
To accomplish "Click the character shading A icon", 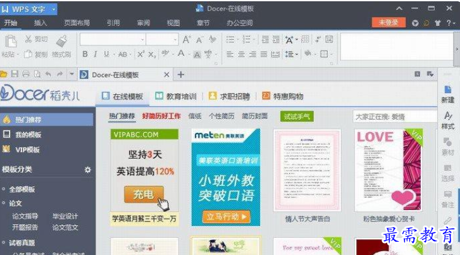I will click(x=197, y=54).
